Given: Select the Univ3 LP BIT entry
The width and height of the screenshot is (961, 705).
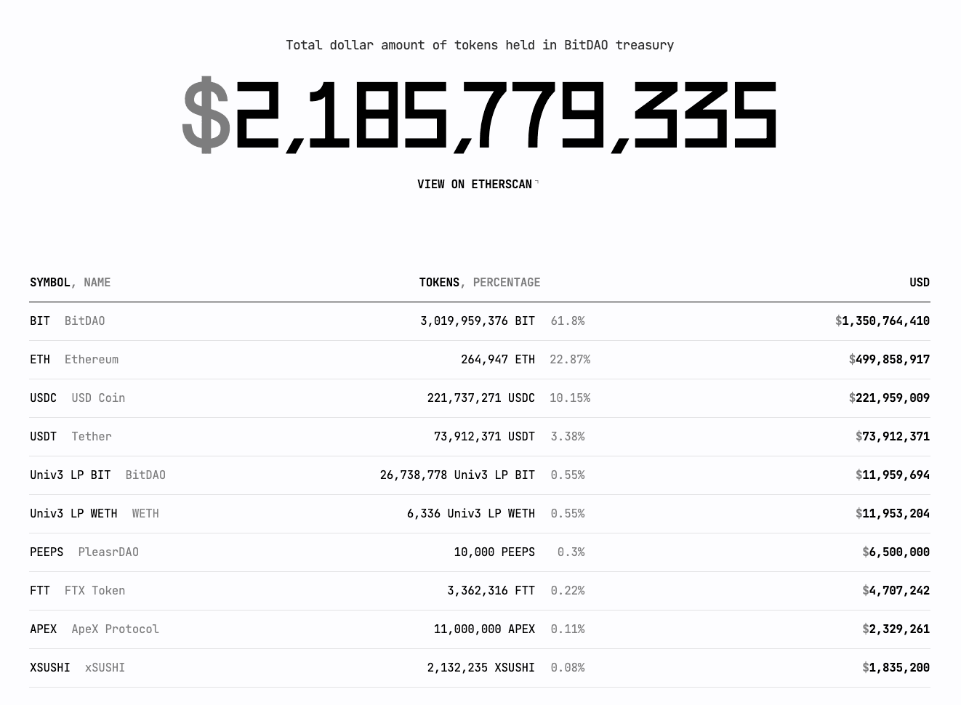Looking at the screenshot, I should [480, 475].
